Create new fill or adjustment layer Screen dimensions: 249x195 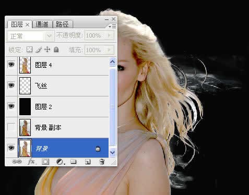61,162
